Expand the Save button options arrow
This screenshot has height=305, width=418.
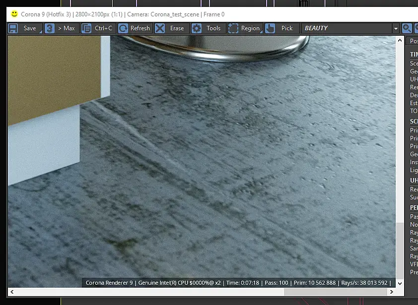[41, 31]
